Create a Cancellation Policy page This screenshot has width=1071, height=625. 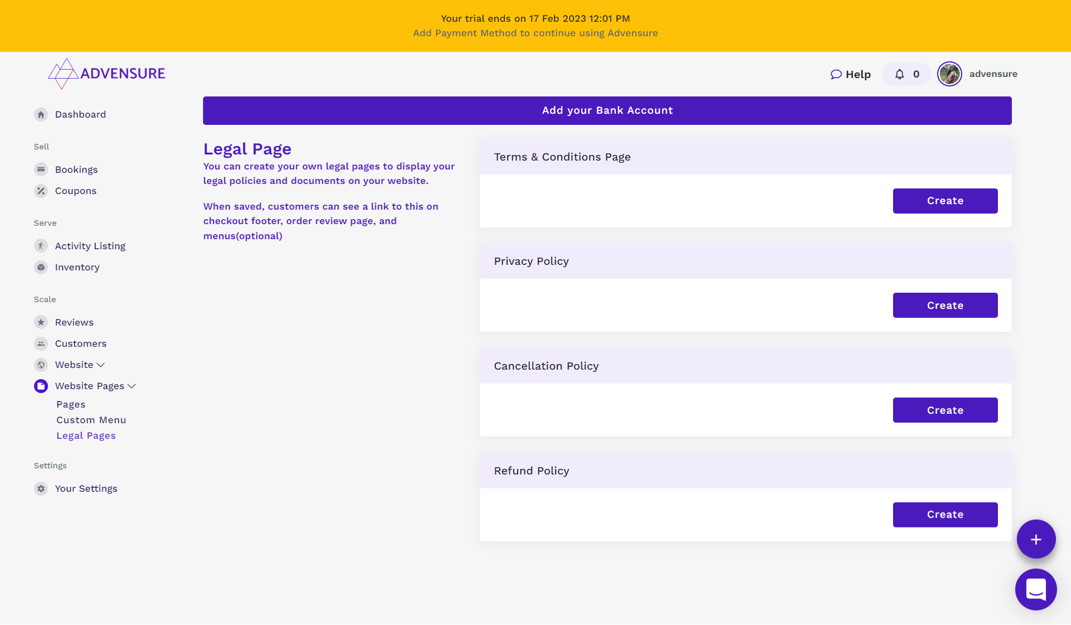click(945, 410)
